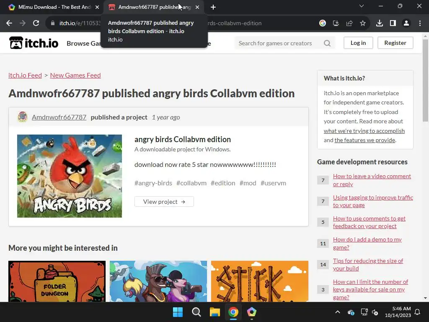Click the install app icon in address bar
The width and height of the screenshot is (429, 322).
336,23
